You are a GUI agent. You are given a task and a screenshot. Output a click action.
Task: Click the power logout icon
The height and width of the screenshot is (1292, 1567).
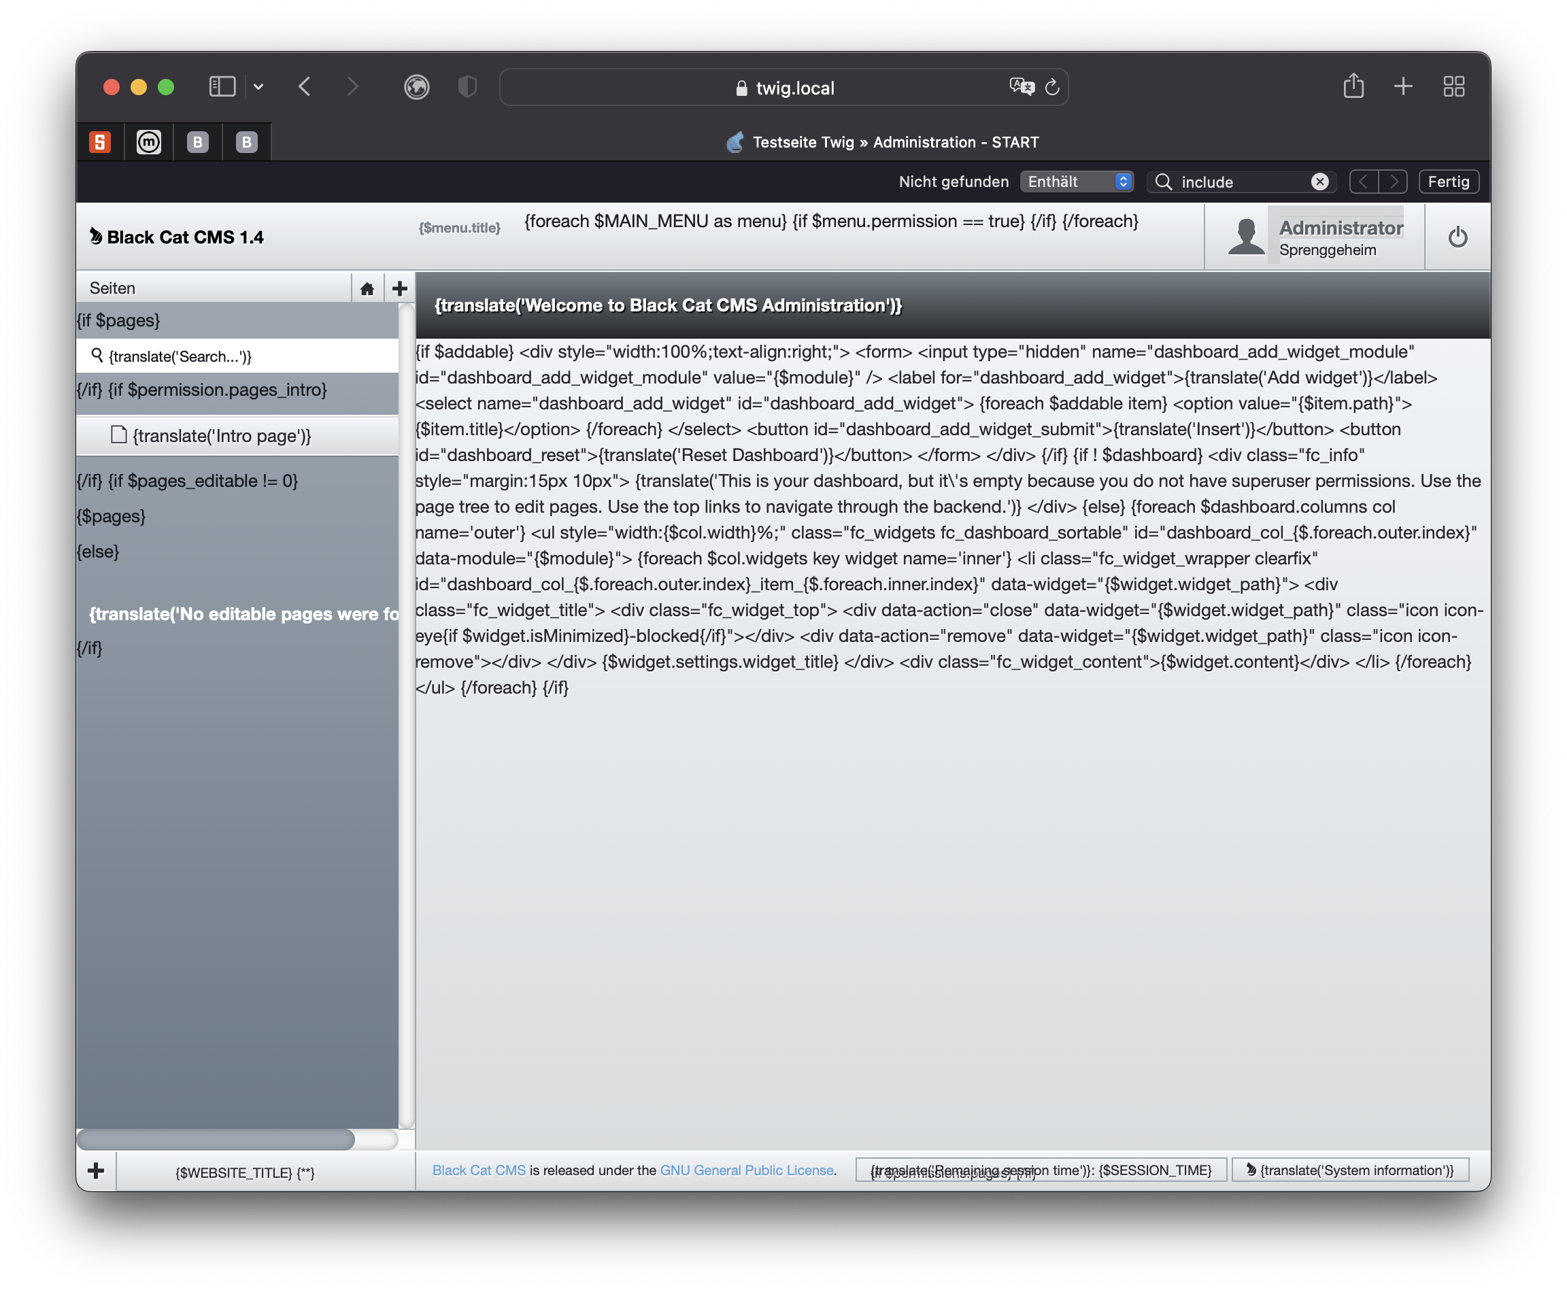pos(1457,237)
